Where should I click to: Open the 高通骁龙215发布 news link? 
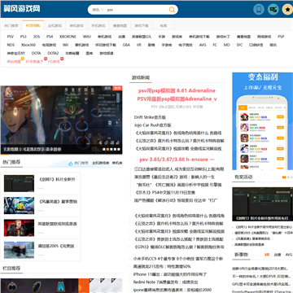pos(162,266)
